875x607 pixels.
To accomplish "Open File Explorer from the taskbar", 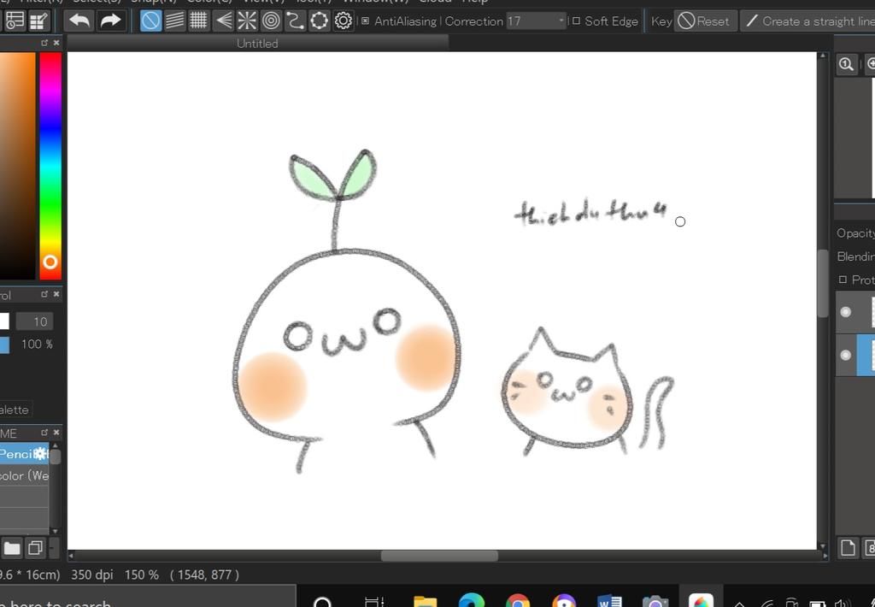I will 425,602.
